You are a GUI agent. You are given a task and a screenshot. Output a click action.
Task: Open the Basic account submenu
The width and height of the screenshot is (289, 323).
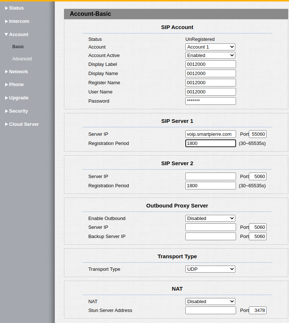point(18,47)
